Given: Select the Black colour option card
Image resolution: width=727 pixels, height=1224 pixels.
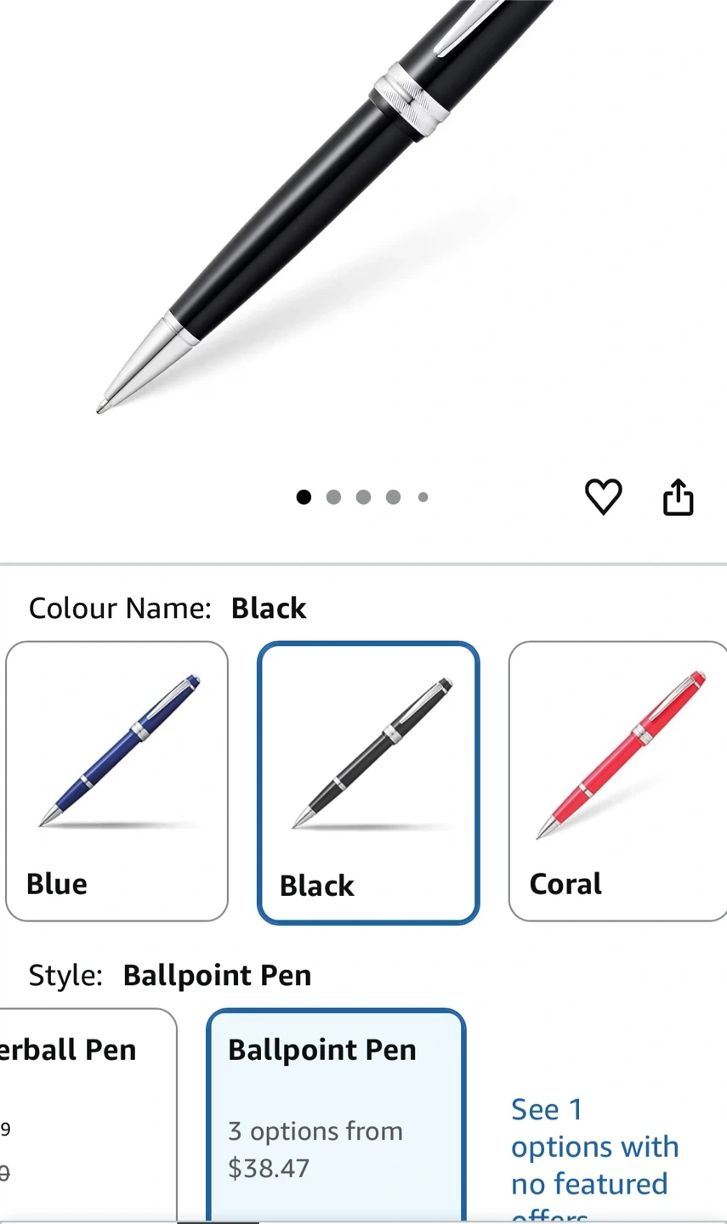Looking at the screenshot, I should [x=368, y=782].
